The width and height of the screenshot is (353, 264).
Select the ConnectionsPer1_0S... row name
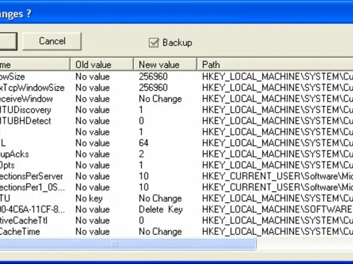click(x=32, y=187)
